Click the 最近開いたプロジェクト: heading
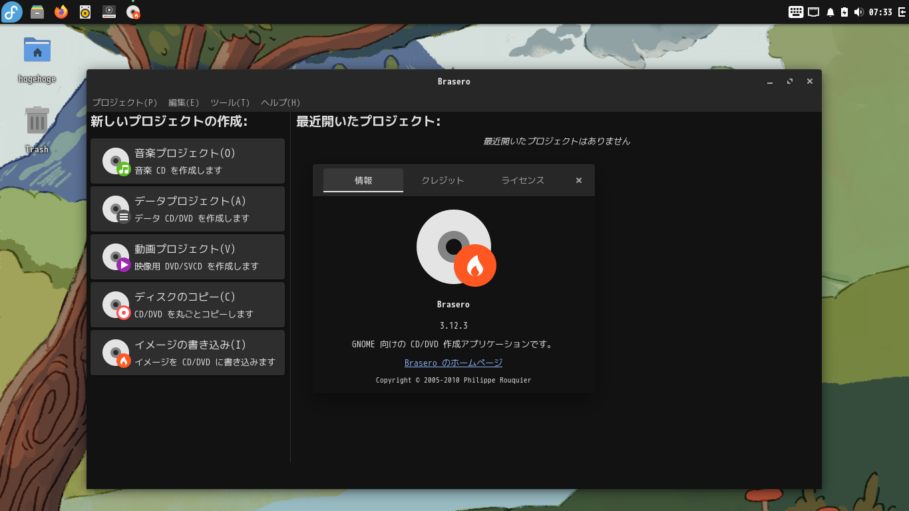The width and height of the screenshot is (909, 511). tap(368, 121)
